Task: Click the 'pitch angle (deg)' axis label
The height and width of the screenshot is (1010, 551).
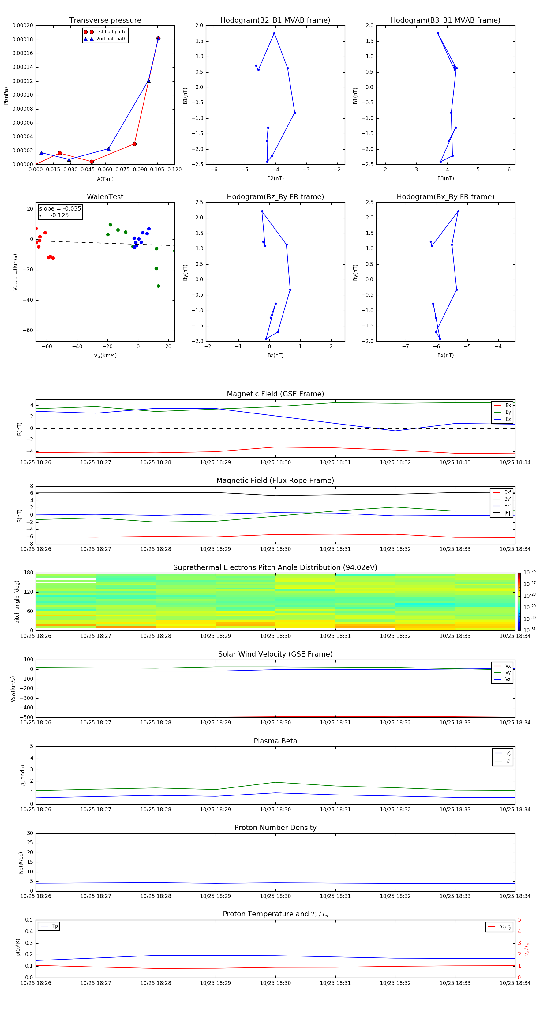Action: pyautogui.click(x=17, y=602)
